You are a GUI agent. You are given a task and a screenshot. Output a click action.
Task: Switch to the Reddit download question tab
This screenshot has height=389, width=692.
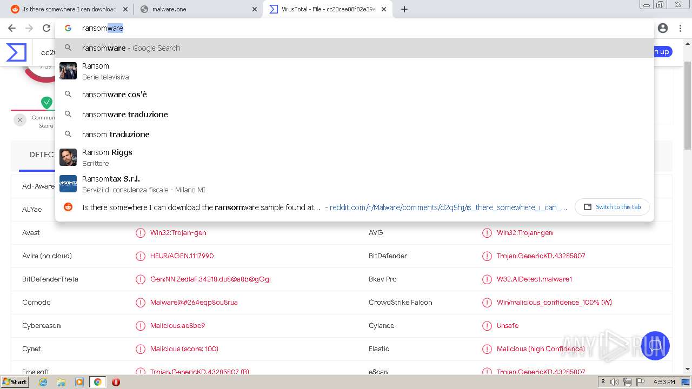[x=69, y=9]
